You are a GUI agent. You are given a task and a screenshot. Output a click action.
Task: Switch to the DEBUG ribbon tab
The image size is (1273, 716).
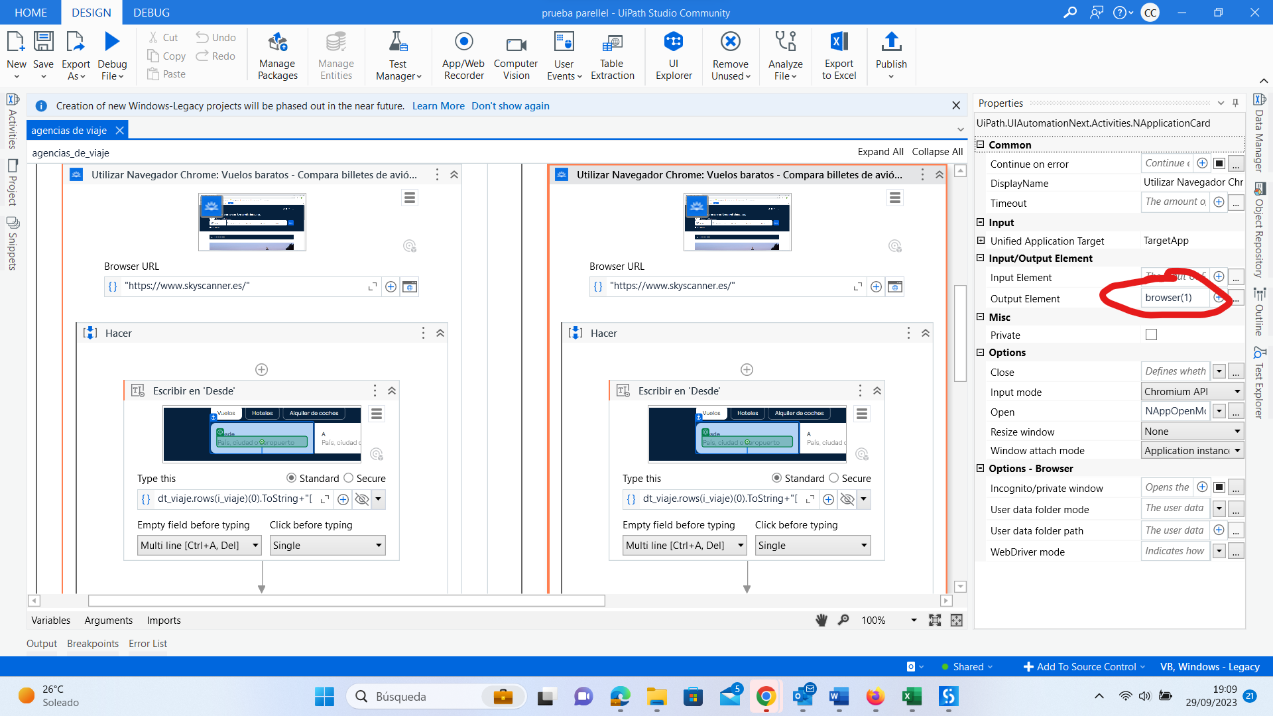[151, 12]
